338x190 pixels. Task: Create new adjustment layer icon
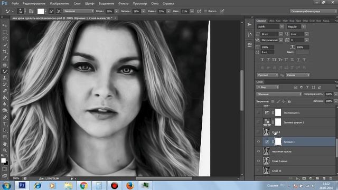coord(311,178)
